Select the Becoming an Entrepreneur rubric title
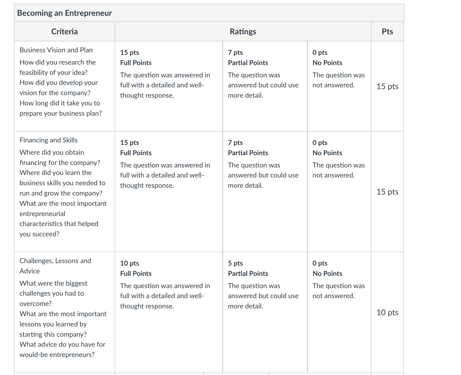 64,13
